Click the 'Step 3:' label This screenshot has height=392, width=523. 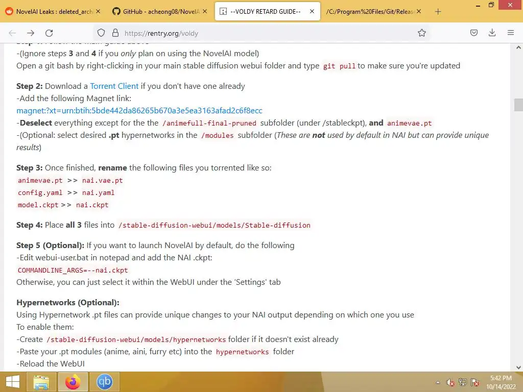click(x=29, y=168)
